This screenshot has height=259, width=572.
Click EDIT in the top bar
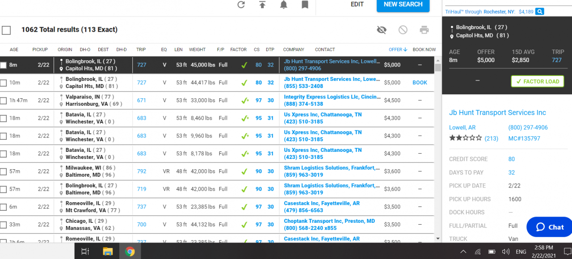pos(357,4)
